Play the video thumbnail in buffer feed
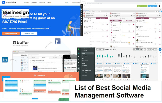The image size is (162, 103). [35, 68]
